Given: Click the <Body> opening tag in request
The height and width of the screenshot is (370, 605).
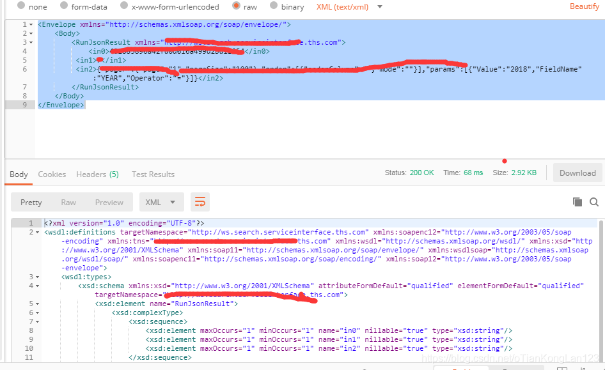Looking at the screenshot, I should coord(67,33).
